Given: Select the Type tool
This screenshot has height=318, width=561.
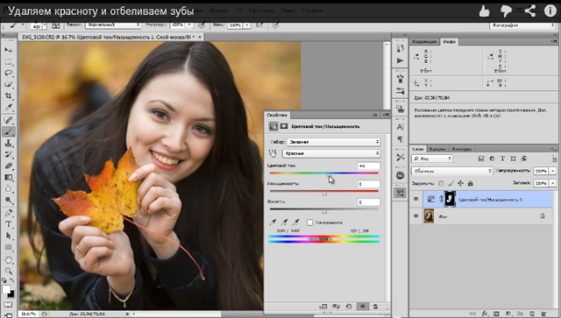Looking at the screenshot, I should coord(9,224).
